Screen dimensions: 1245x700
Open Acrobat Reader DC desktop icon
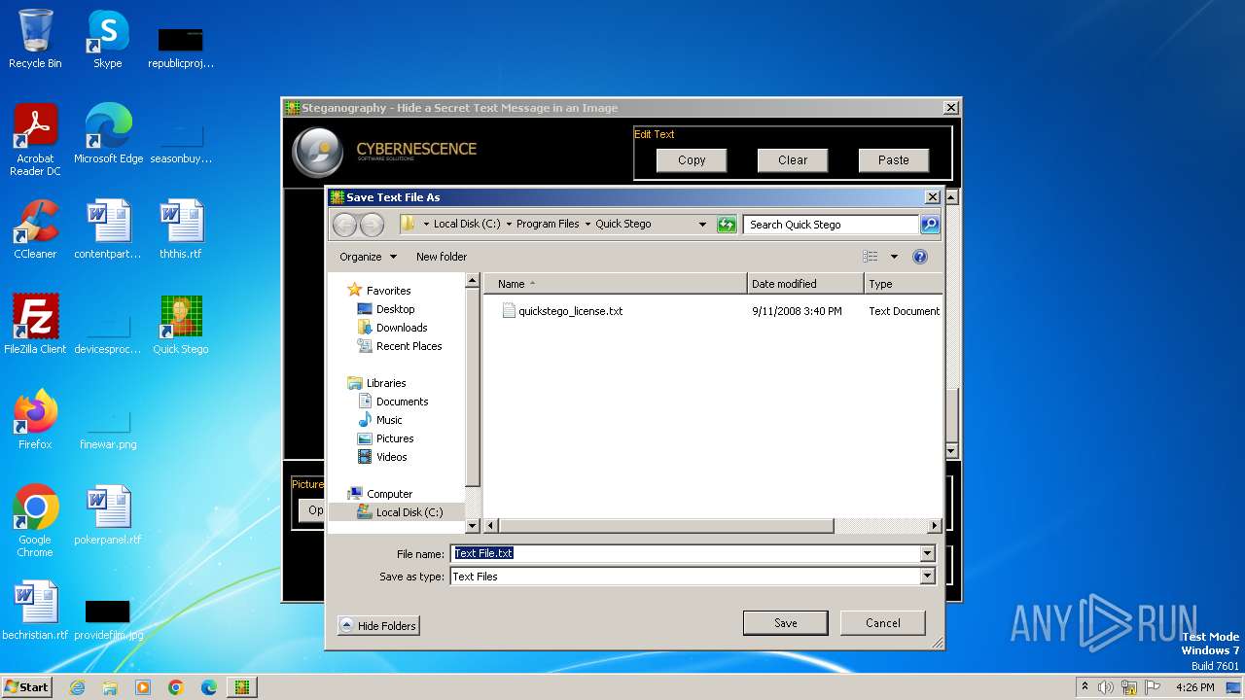coord(35,140)
